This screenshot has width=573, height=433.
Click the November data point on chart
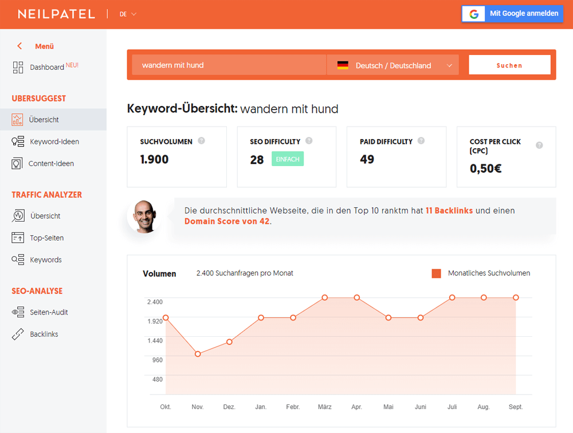click(198, 354)
